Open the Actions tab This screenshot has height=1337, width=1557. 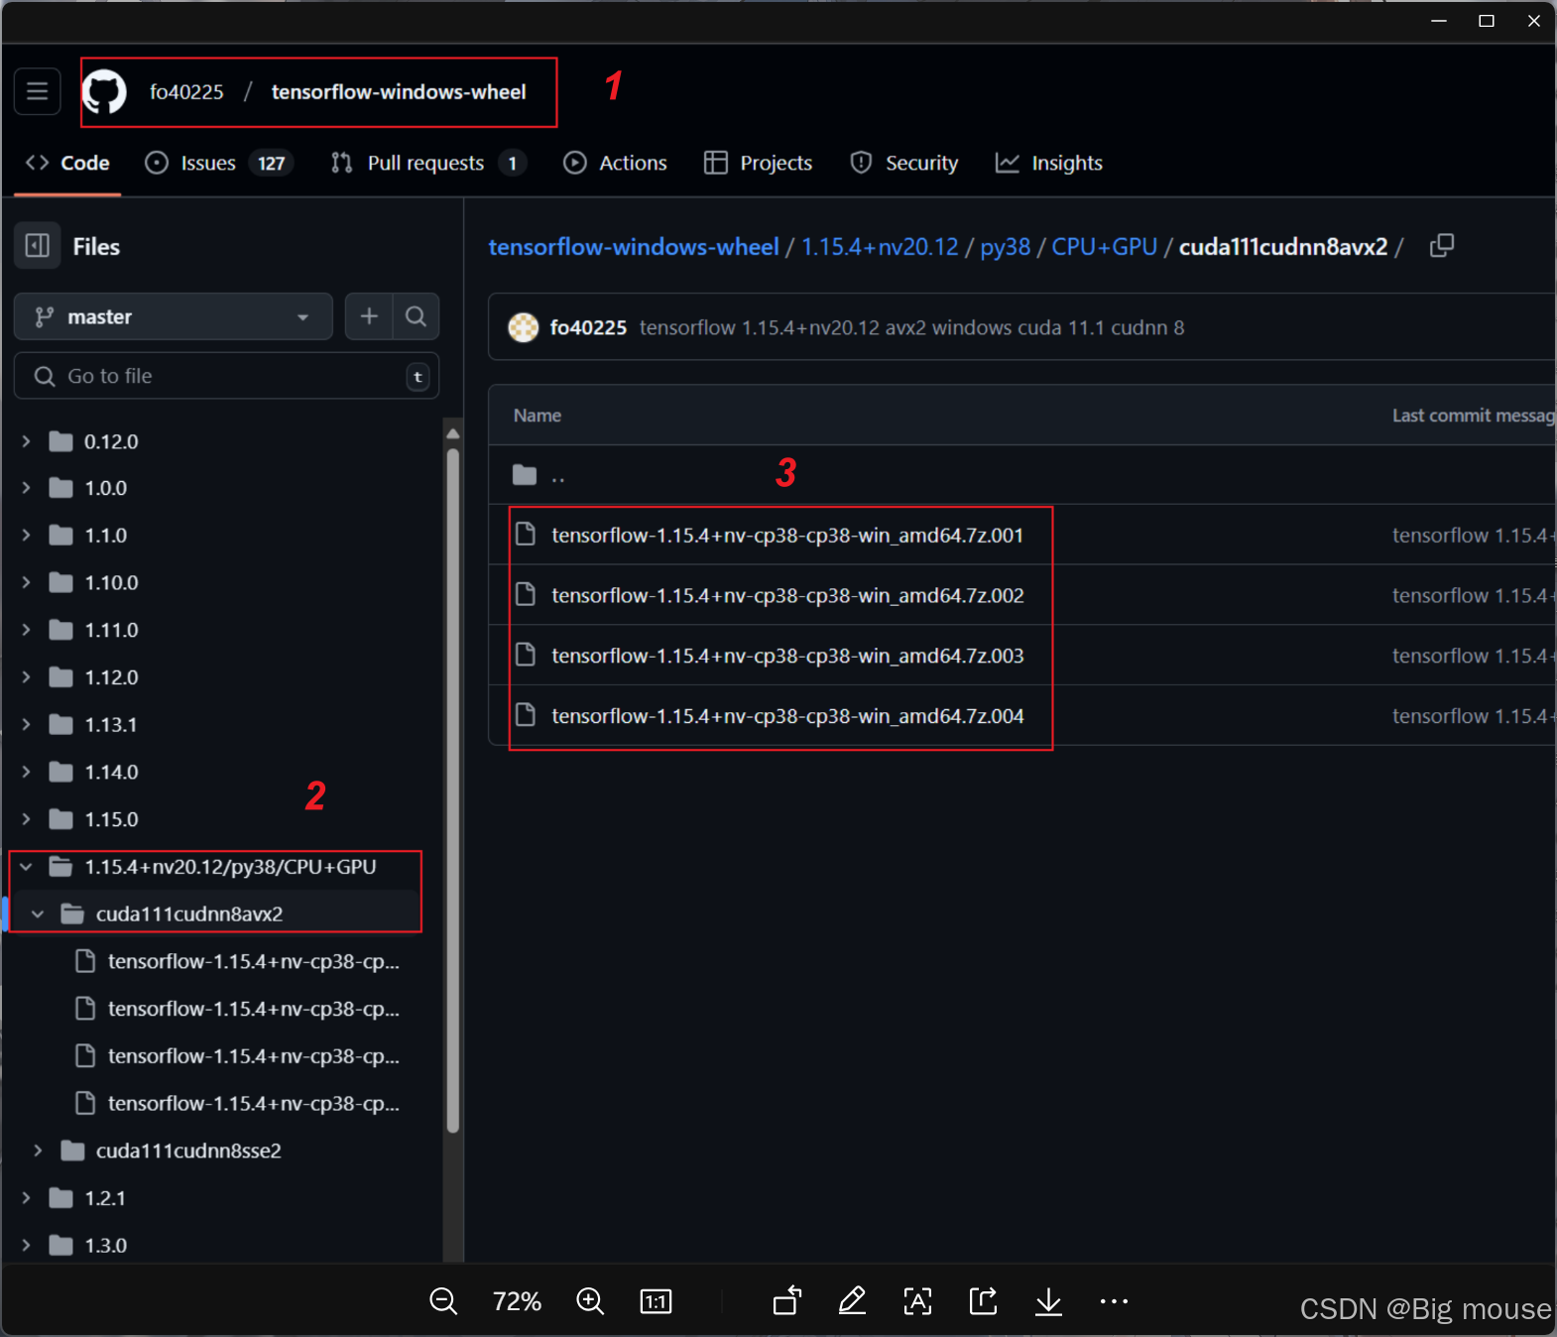pyautogui.click(x=616, y=163)
